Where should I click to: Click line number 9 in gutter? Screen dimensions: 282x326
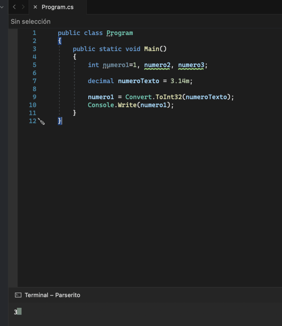tap(34, 97)
